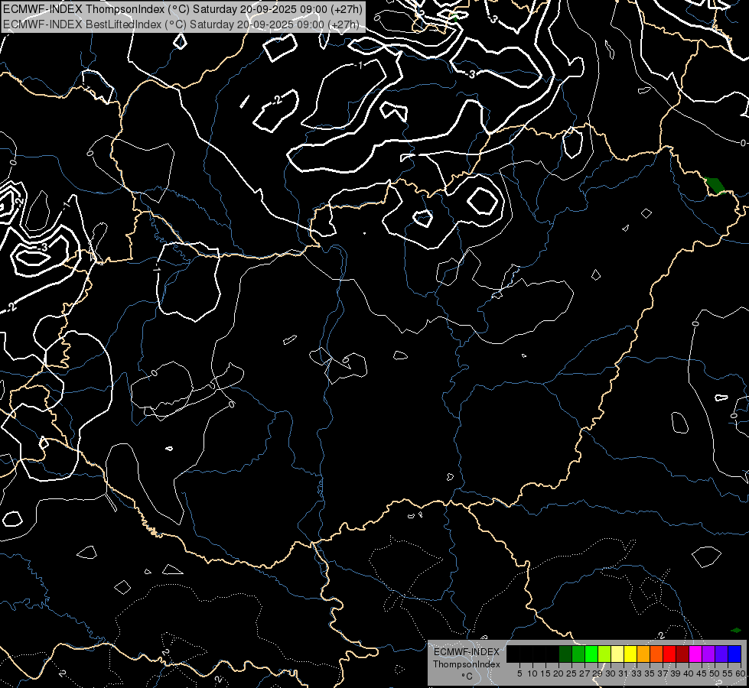749x688 pixels.
Task: Choose the indigo 50-55 legend swatch
Action: point(721,654)
